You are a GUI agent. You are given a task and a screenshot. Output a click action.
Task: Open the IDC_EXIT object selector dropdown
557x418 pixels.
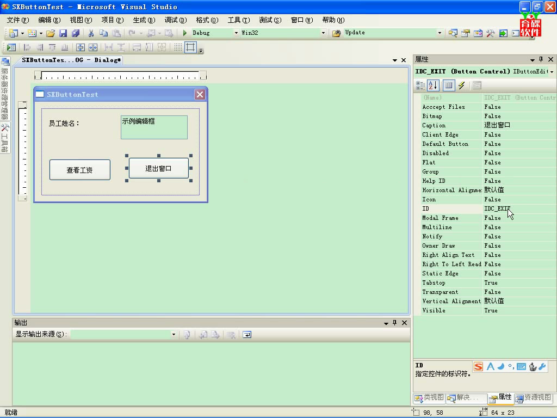point(552,72)
